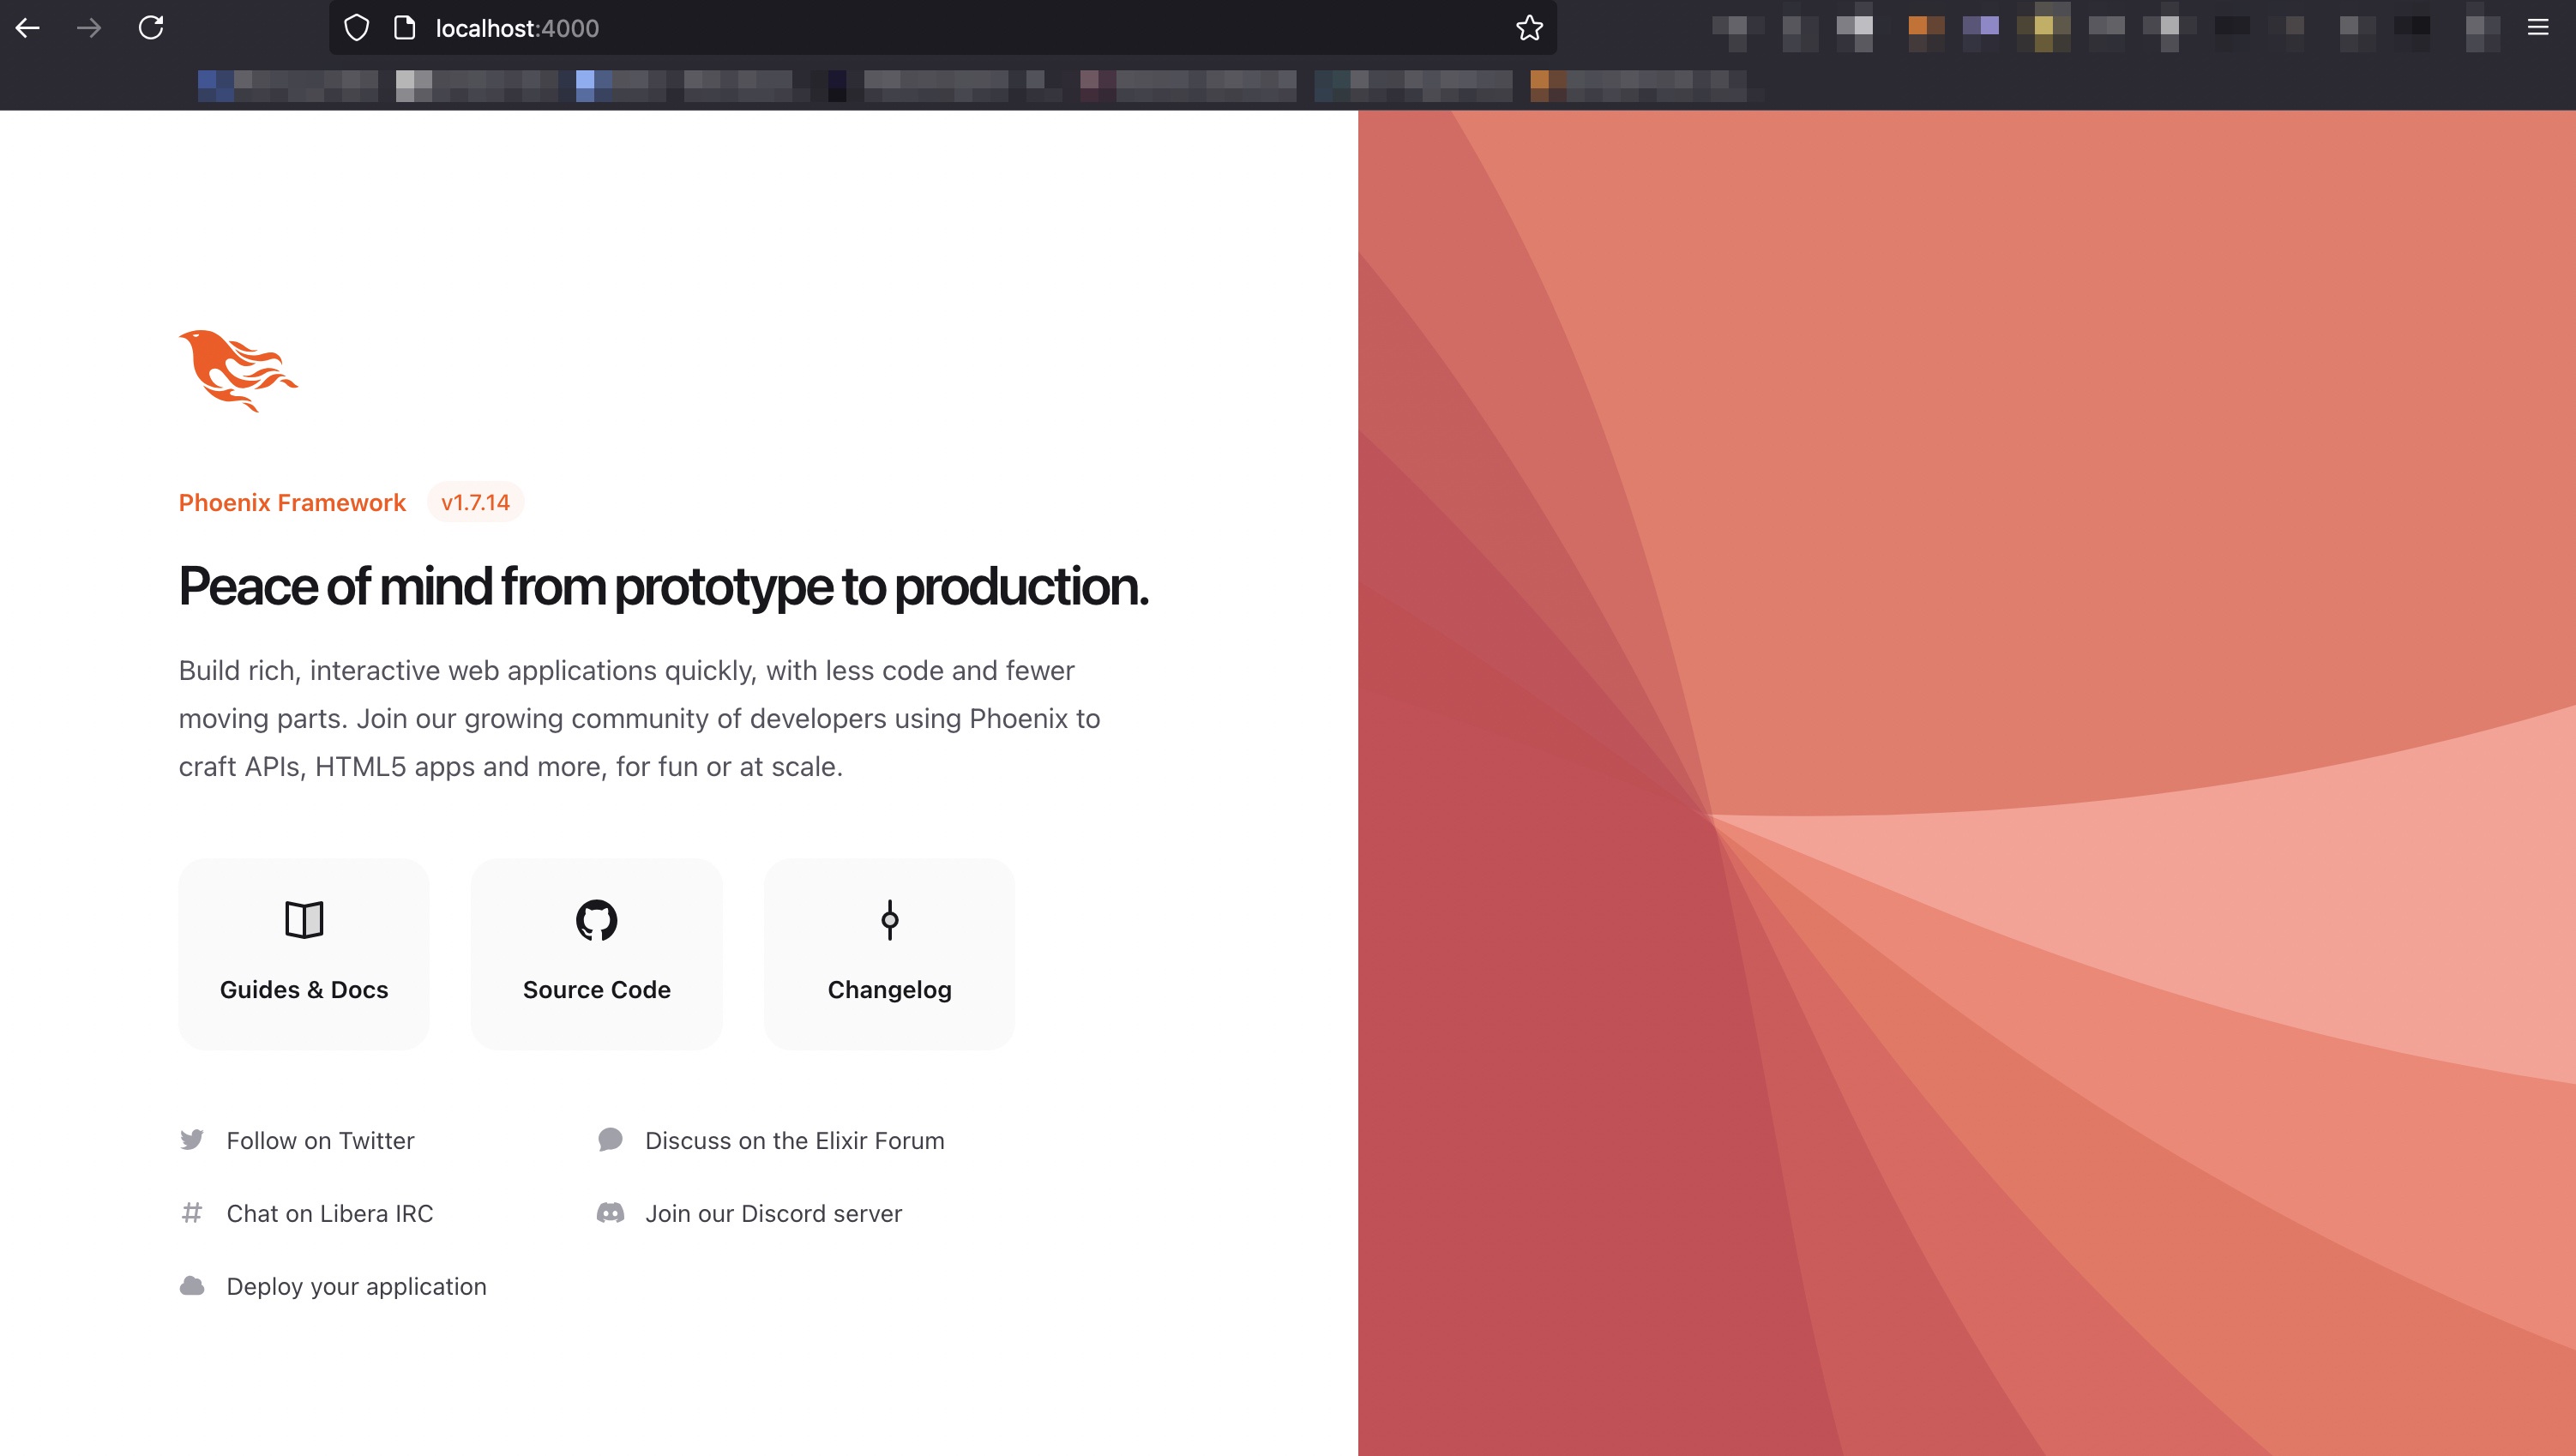This screenshot has height=1456, width=2576.
Task: Open the browser hamburger menu
Action: pos(2538,28)
